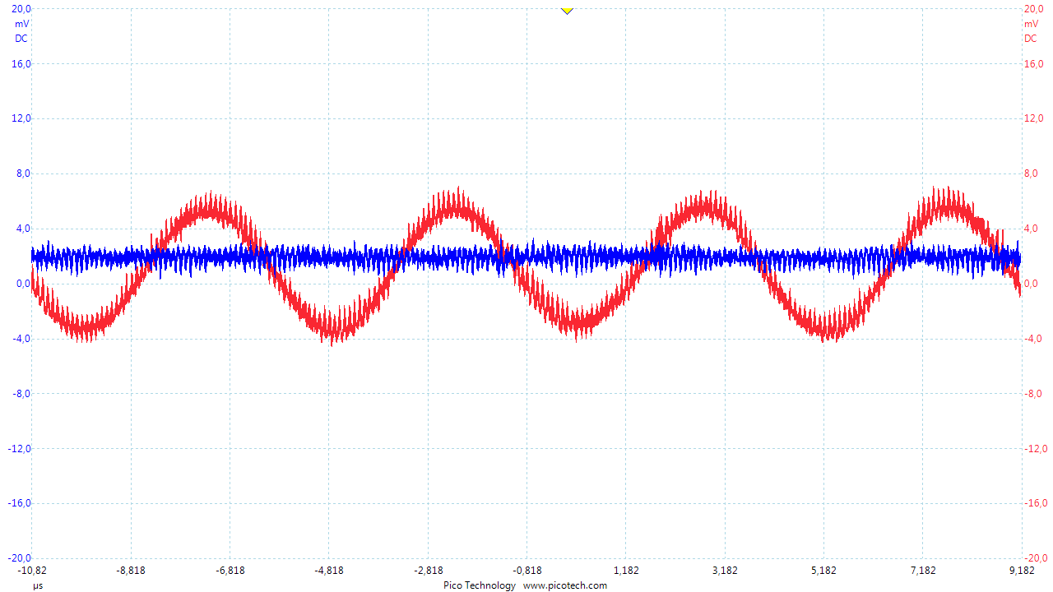
Task: Click blue axis 16,0 value
Action: (x=21, y=63)
